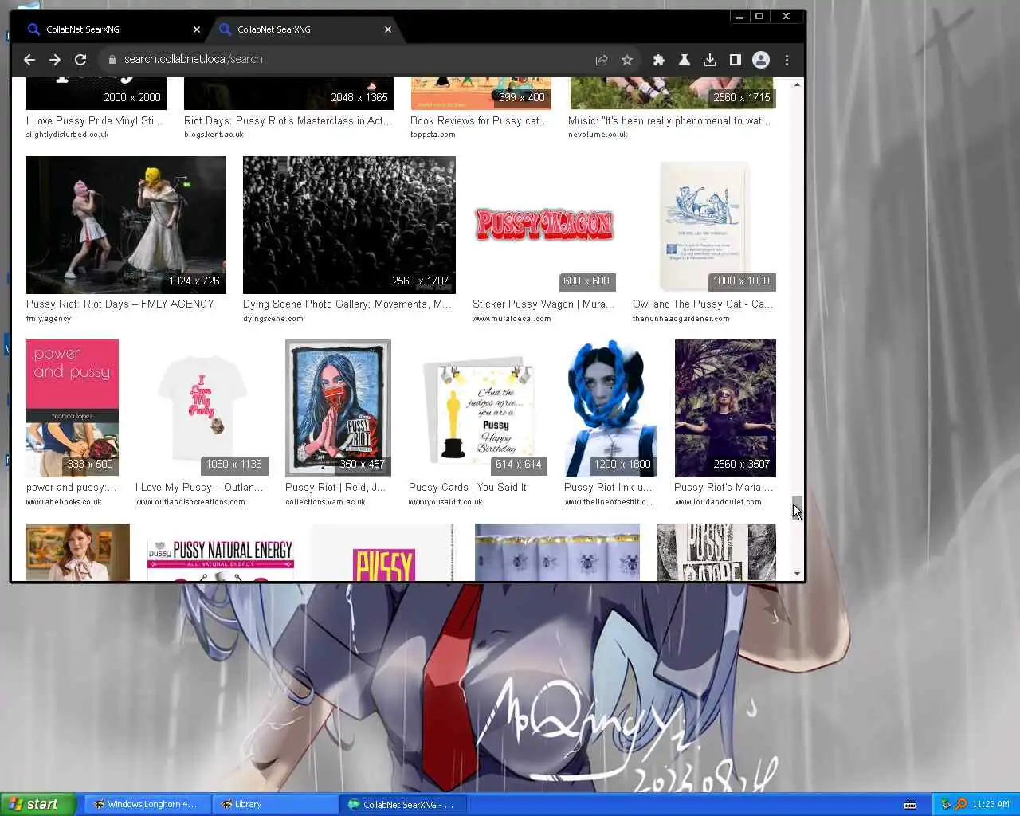This screenshot has height=816, width=1020.
Task: Click the 'Riot Days: ... Masterclass' title link
Action: click(288, 121)
